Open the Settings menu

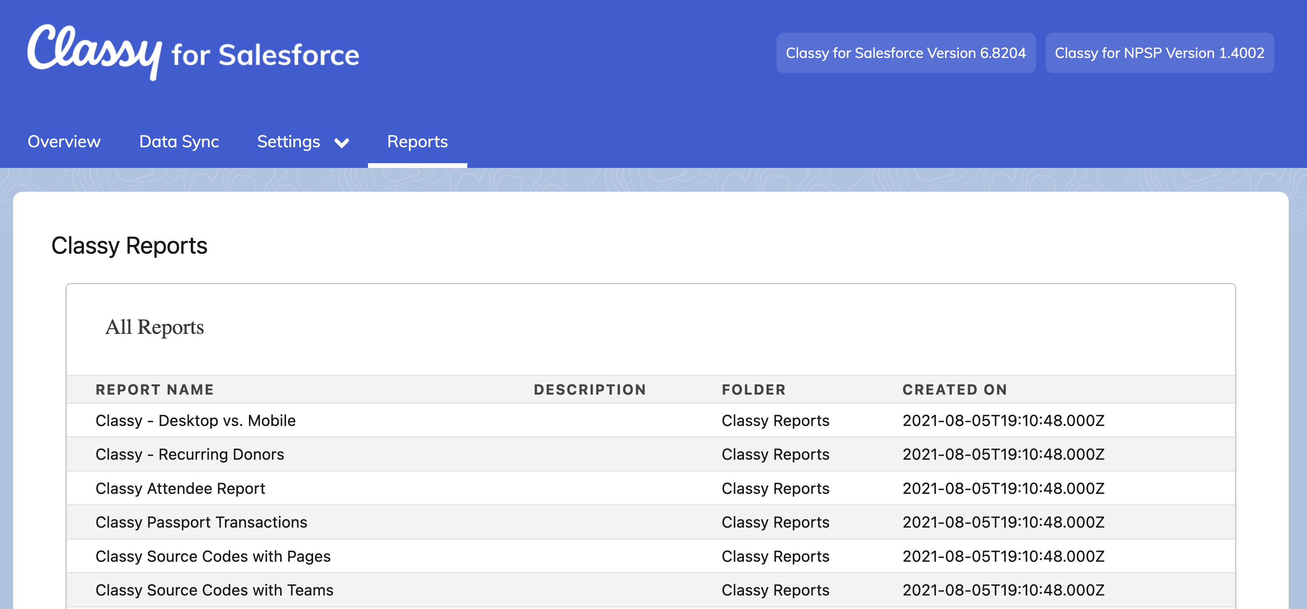pyautogui.click(x=288, y=141)
